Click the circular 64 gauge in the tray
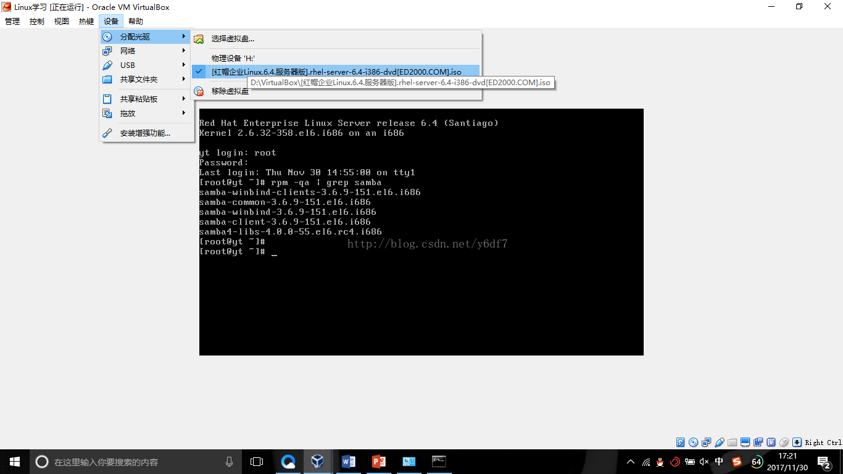 pos(757,462)
